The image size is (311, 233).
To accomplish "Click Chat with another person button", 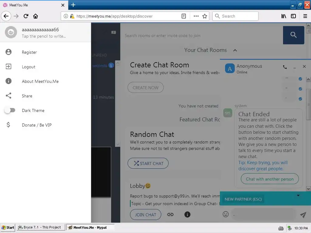I will pyautogui.click(x=270, y=179).
